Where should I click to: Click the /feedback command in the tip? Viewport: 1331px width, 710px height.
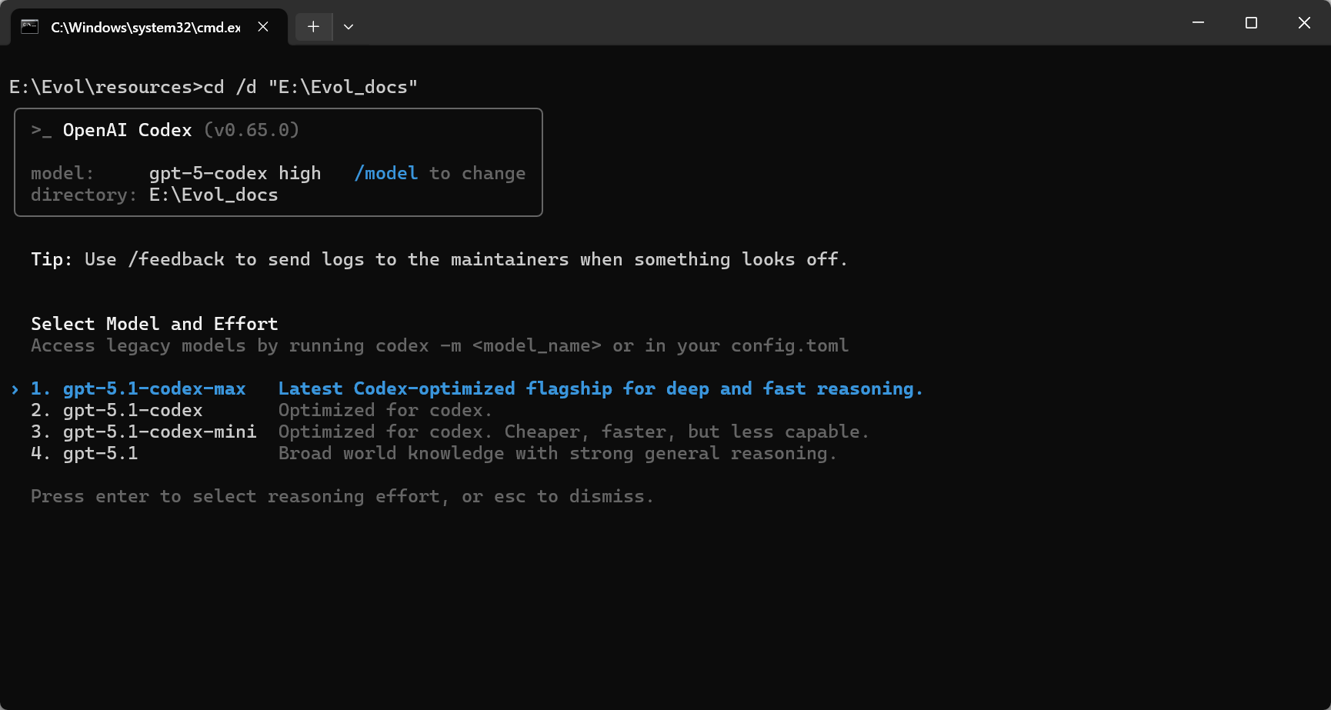(176, 260)
